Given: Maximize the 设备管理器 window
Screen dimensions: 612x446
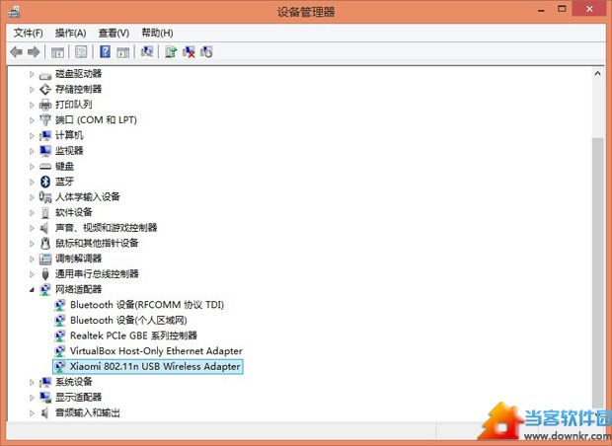Looking at the screenshot, I should click(x=562, y=9).
